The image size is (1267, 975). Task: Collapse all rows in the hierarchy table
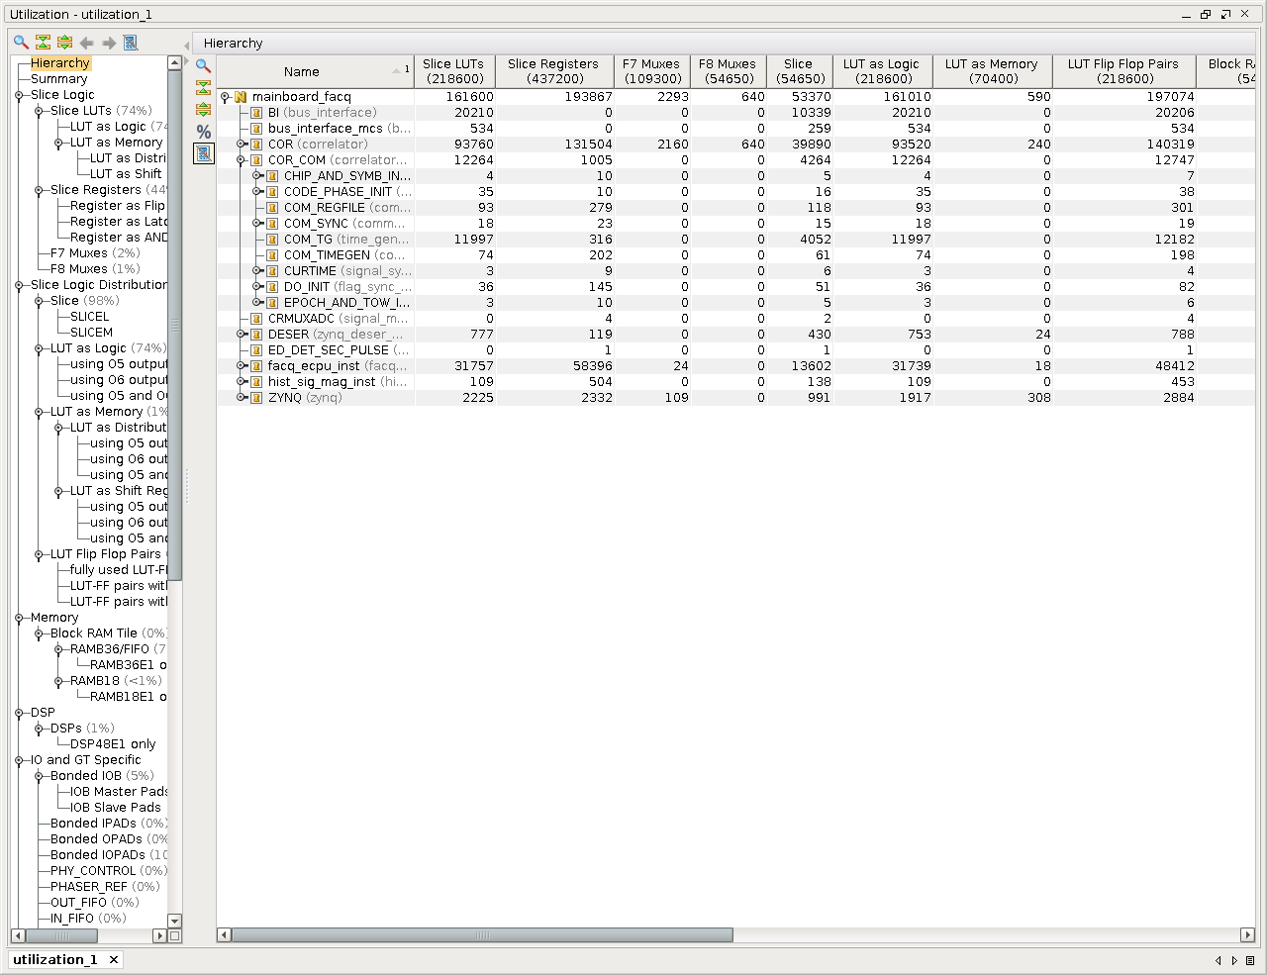(204, 88)
